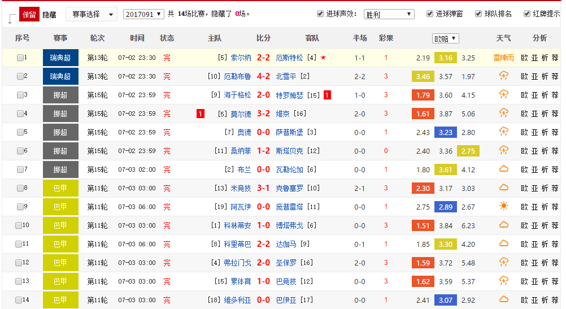Click the red star beside 厄斯特松
Viewport: 566px width, 309px height.
[323, 58]
